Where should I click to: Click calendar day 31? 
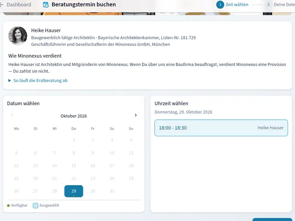click(112, 191)
